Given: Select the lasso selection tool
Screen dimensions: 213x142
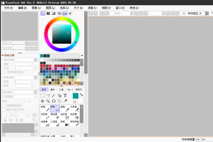Looking at the screenshot, I should click(x=48, y=95).
